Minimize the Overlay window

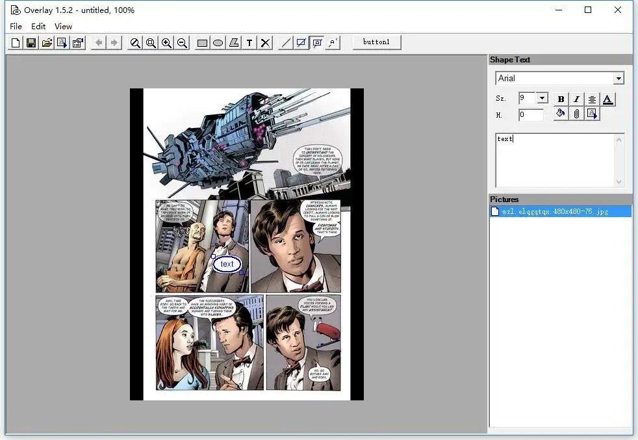point(559,10)
